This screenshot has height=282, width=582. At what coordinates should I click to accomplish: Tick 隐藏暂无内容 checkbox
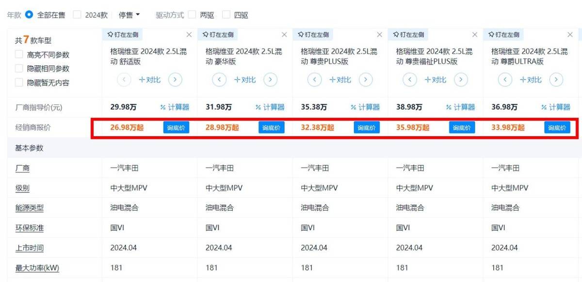tap(19, 82)
